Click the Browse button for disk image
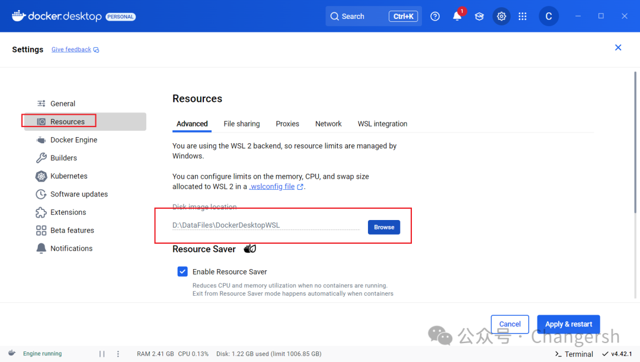Image resolution: width=640 pixels, height=362 pixels. [x=384, y=227]
